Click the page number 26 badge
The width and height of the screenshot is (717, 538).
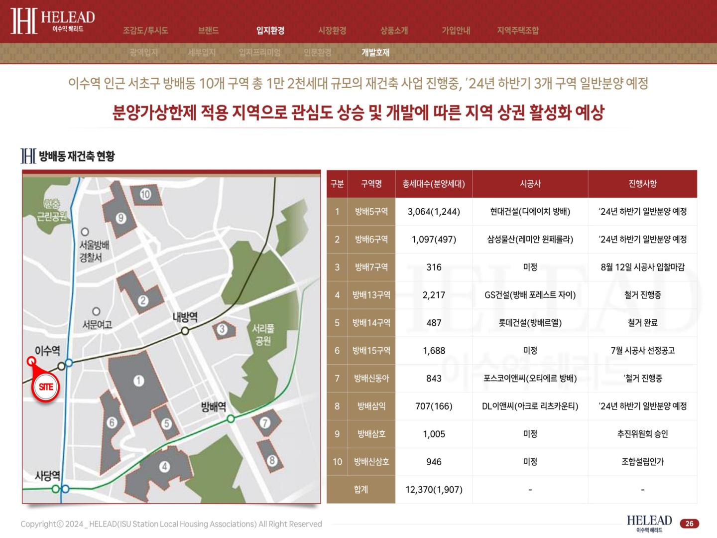coord(690,524)
